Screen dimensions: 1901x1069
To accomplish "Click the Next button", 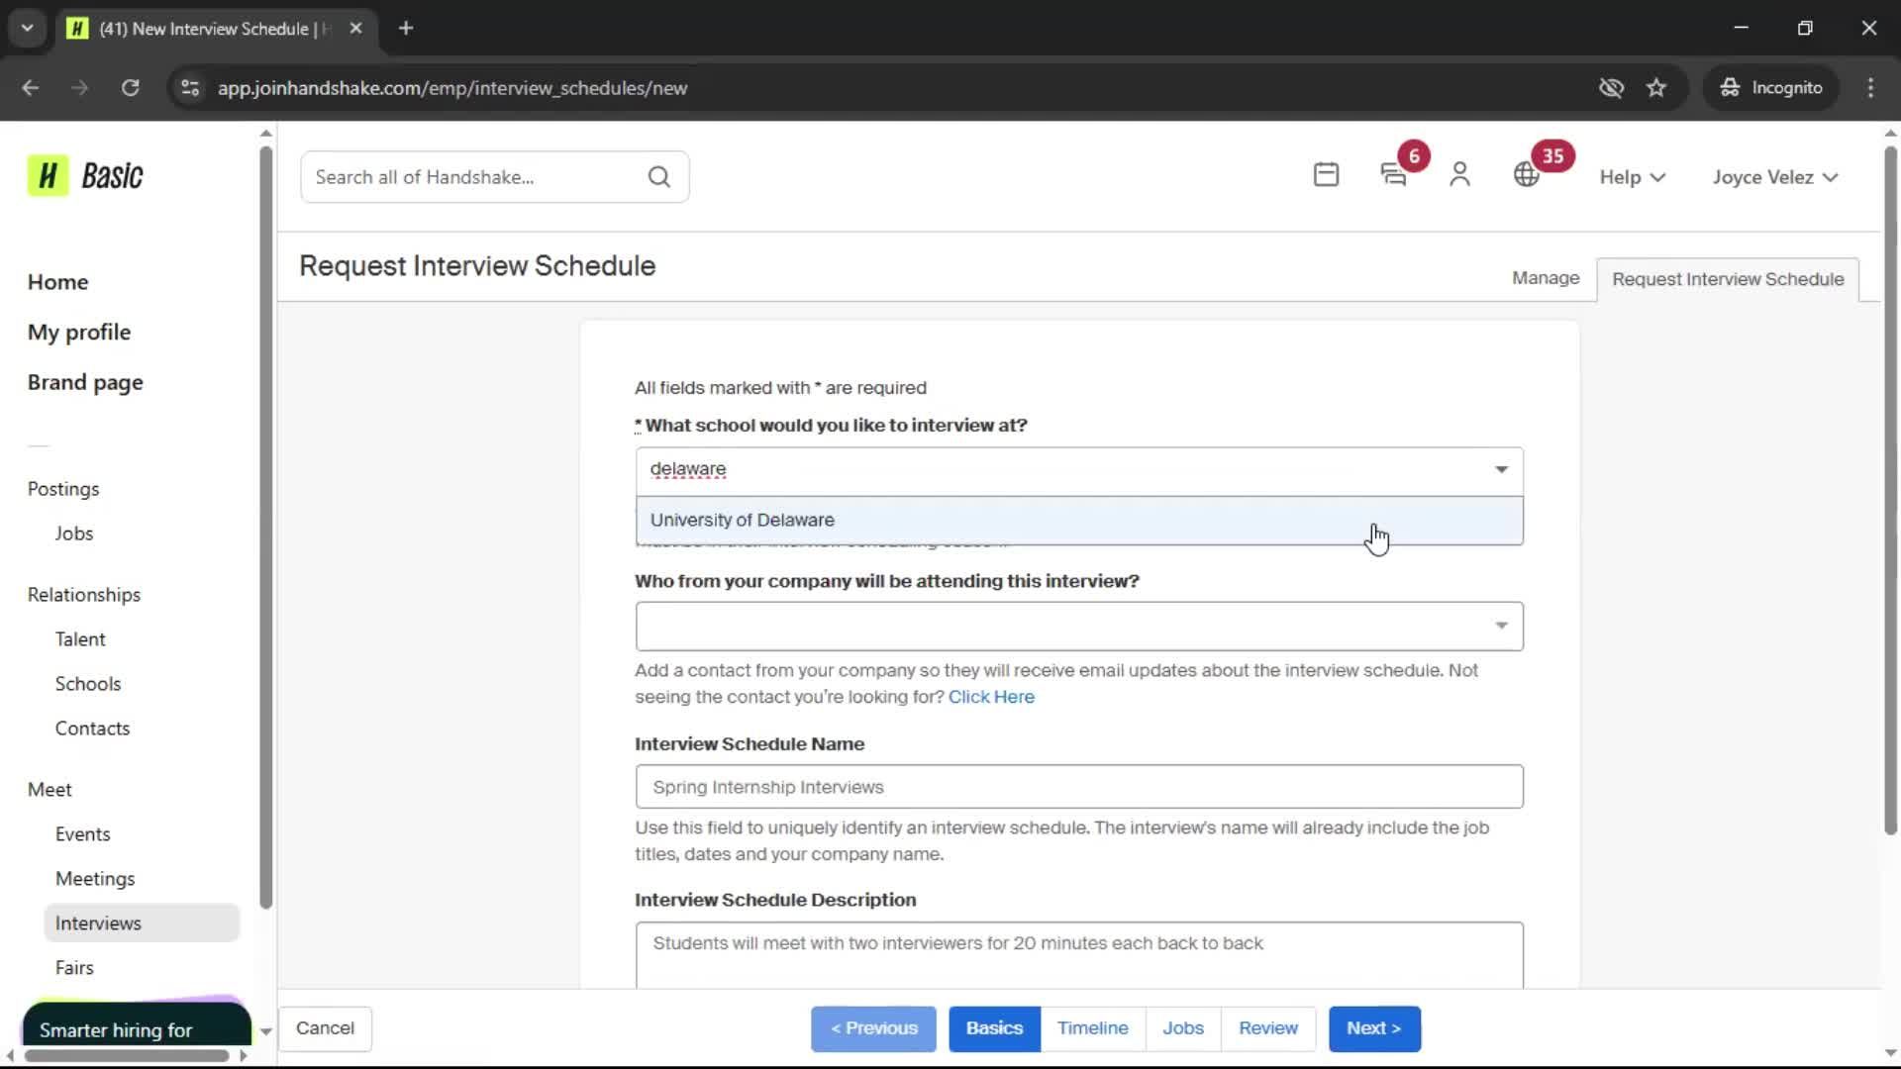I will tap(1374, 1028).
